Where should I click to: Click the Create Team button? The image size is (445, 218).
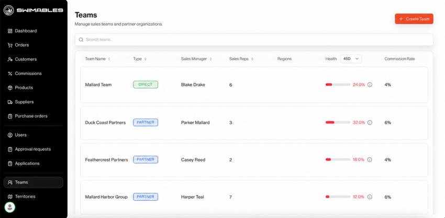pyautogui.click(x=414, y=19)
